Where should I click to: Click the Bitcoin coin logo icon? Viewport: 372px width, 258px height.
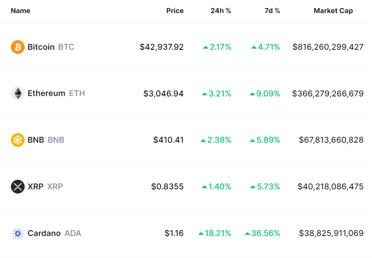[18, 47]
